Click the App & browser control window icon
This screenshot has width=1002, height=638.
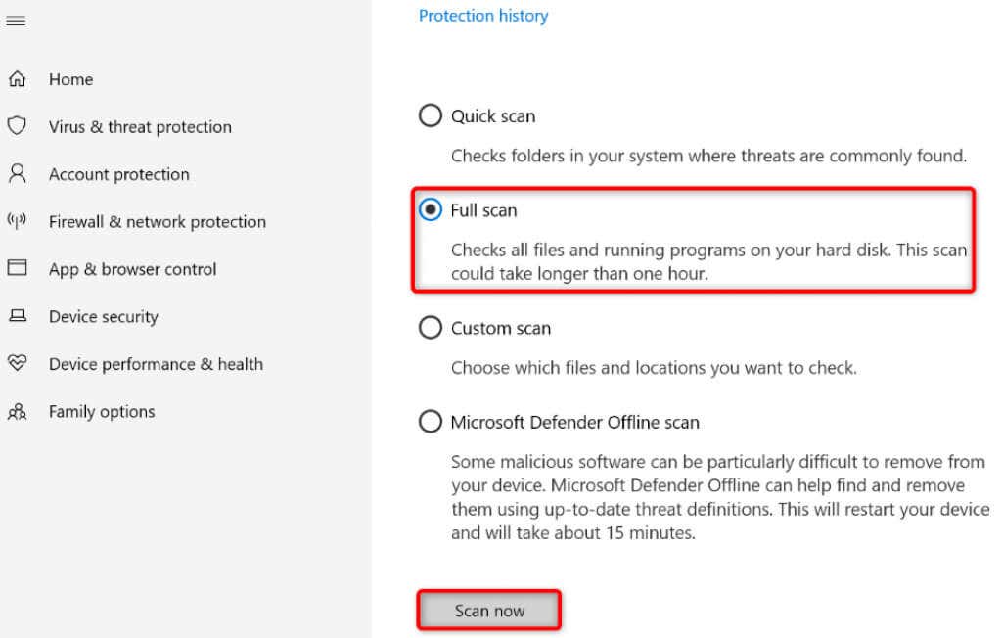(x=17, y=268)
